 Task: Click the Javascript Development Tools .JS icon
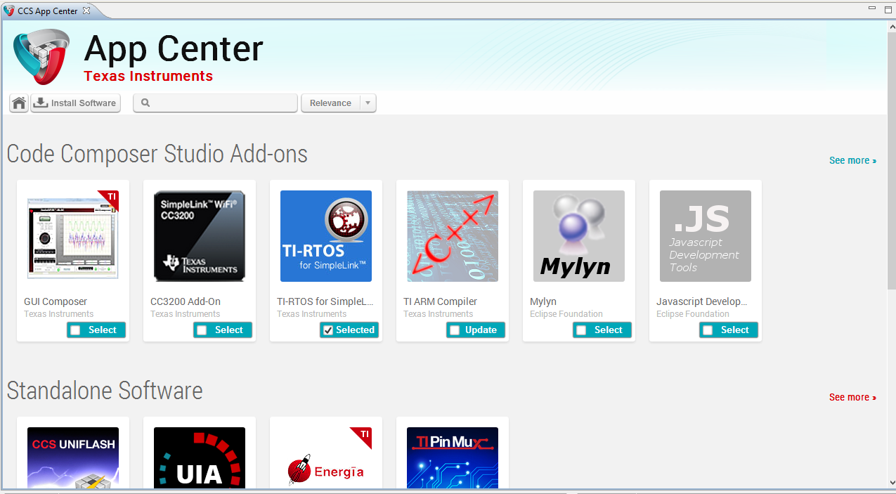pyautogui.click(x=705, y=235)
